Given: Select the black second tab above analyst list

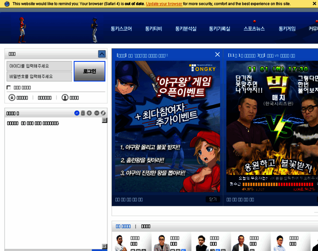Looking at the screenshot, I should click(146, 226).
